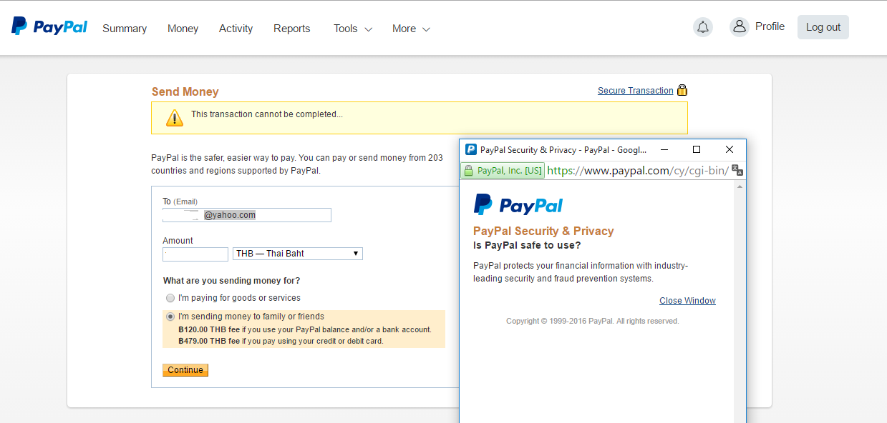Click 'PayPal Security & Privacy' heading in popup

tap(543, 231)
